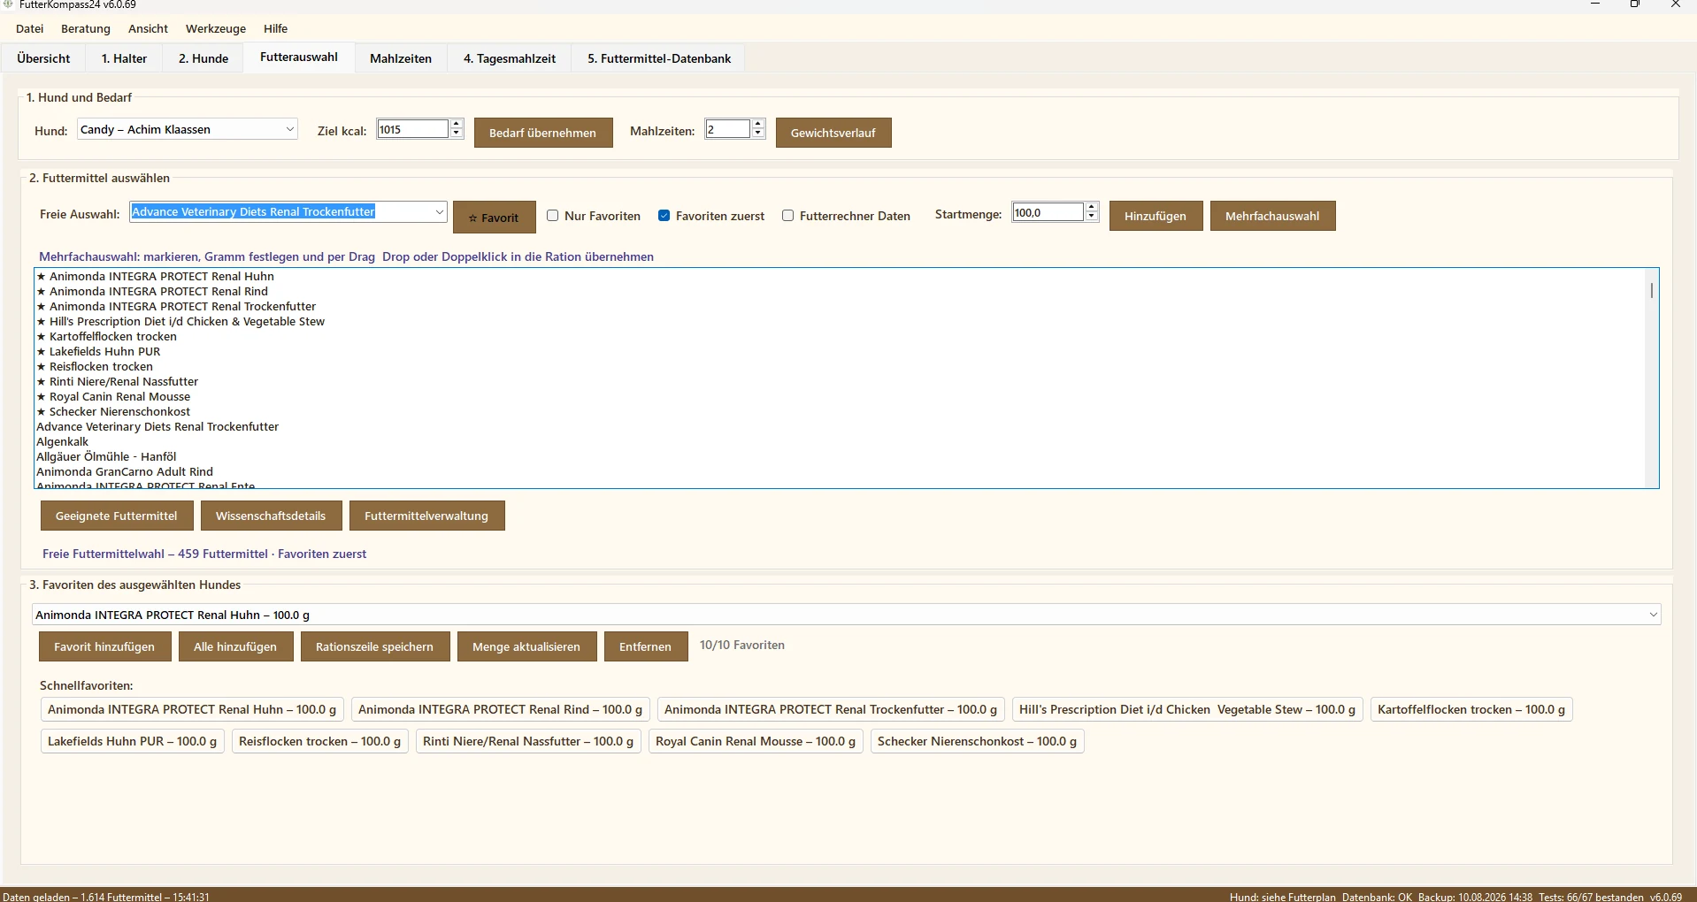This screenshot has width=1697, height=902.
Task: Open the Gewichtsverlauf view
Action: pos(833,133)
